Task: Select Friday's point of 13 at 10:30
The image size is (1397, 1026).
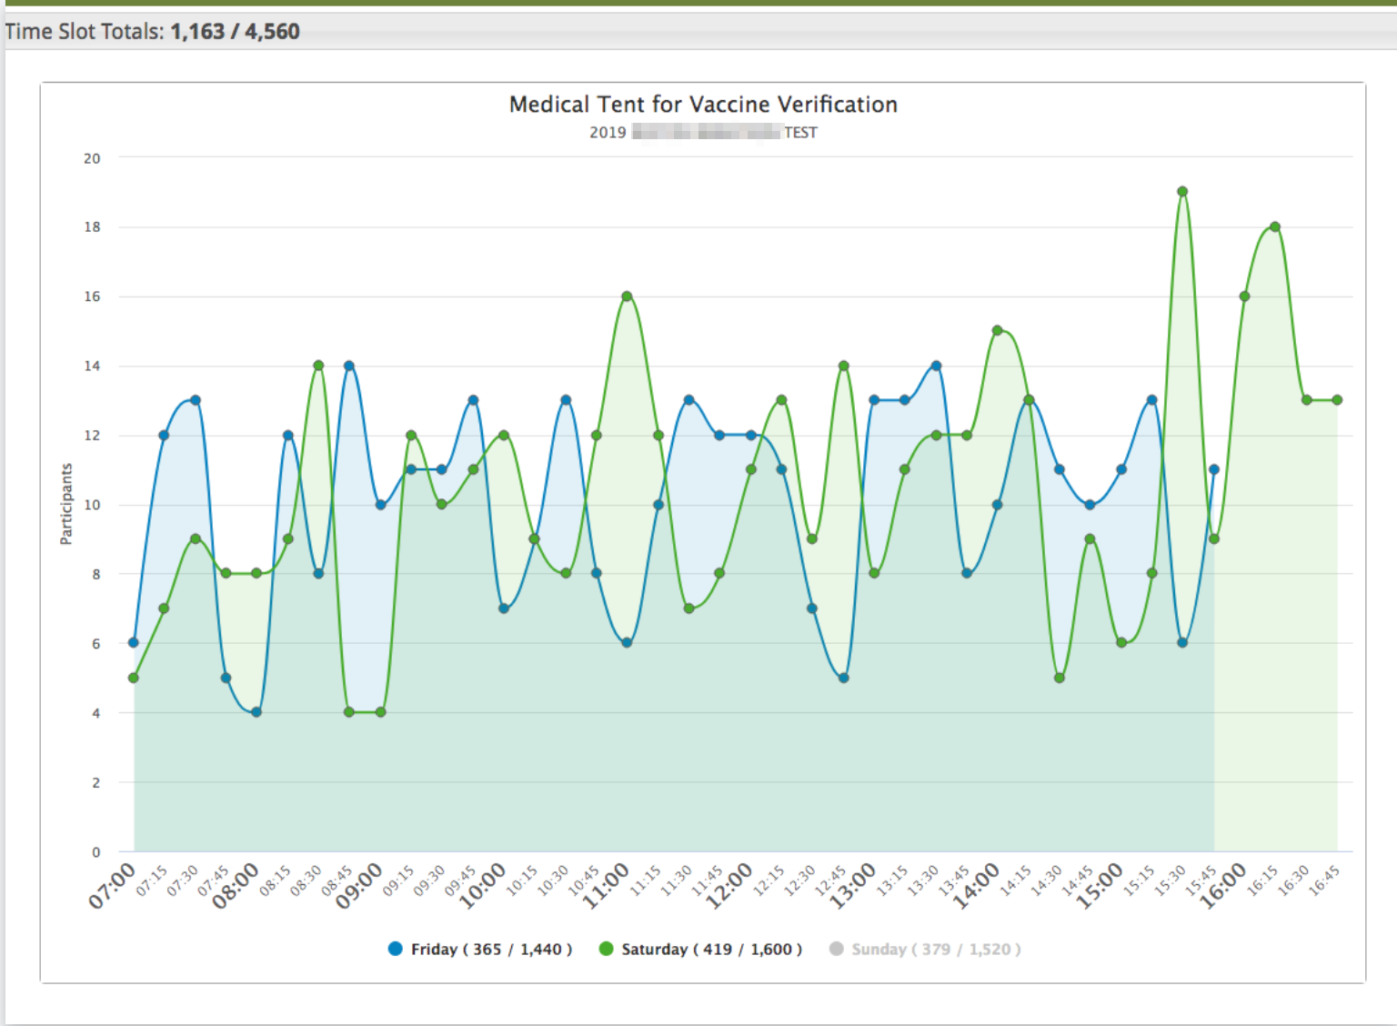Action: click(566, 400)
